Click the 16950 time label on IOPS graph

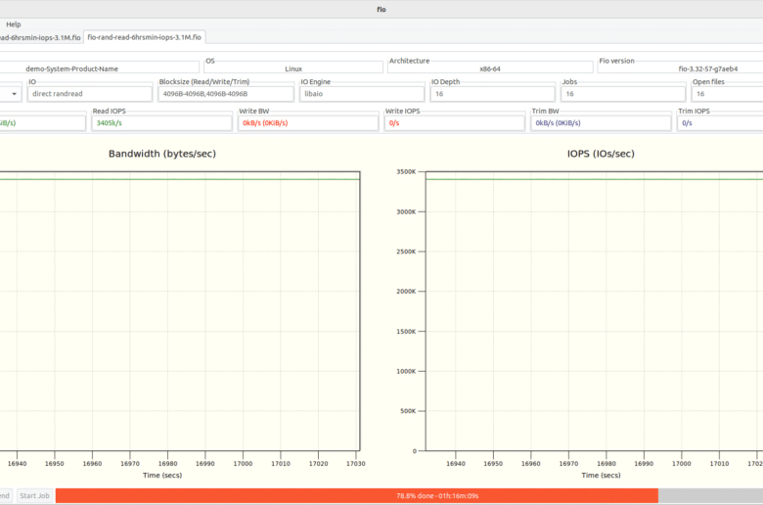point(493,464)
